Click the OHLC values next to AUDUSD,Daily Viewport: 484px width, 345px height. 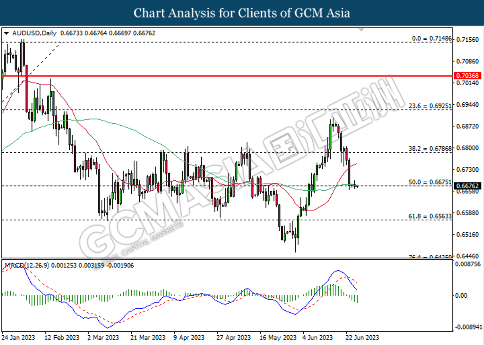[x=108, y=33]
